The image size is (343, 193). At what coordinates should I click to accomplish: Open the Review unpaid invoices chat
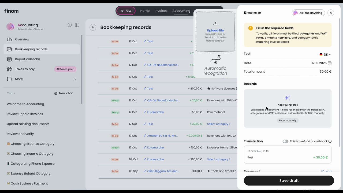(25, 114)
